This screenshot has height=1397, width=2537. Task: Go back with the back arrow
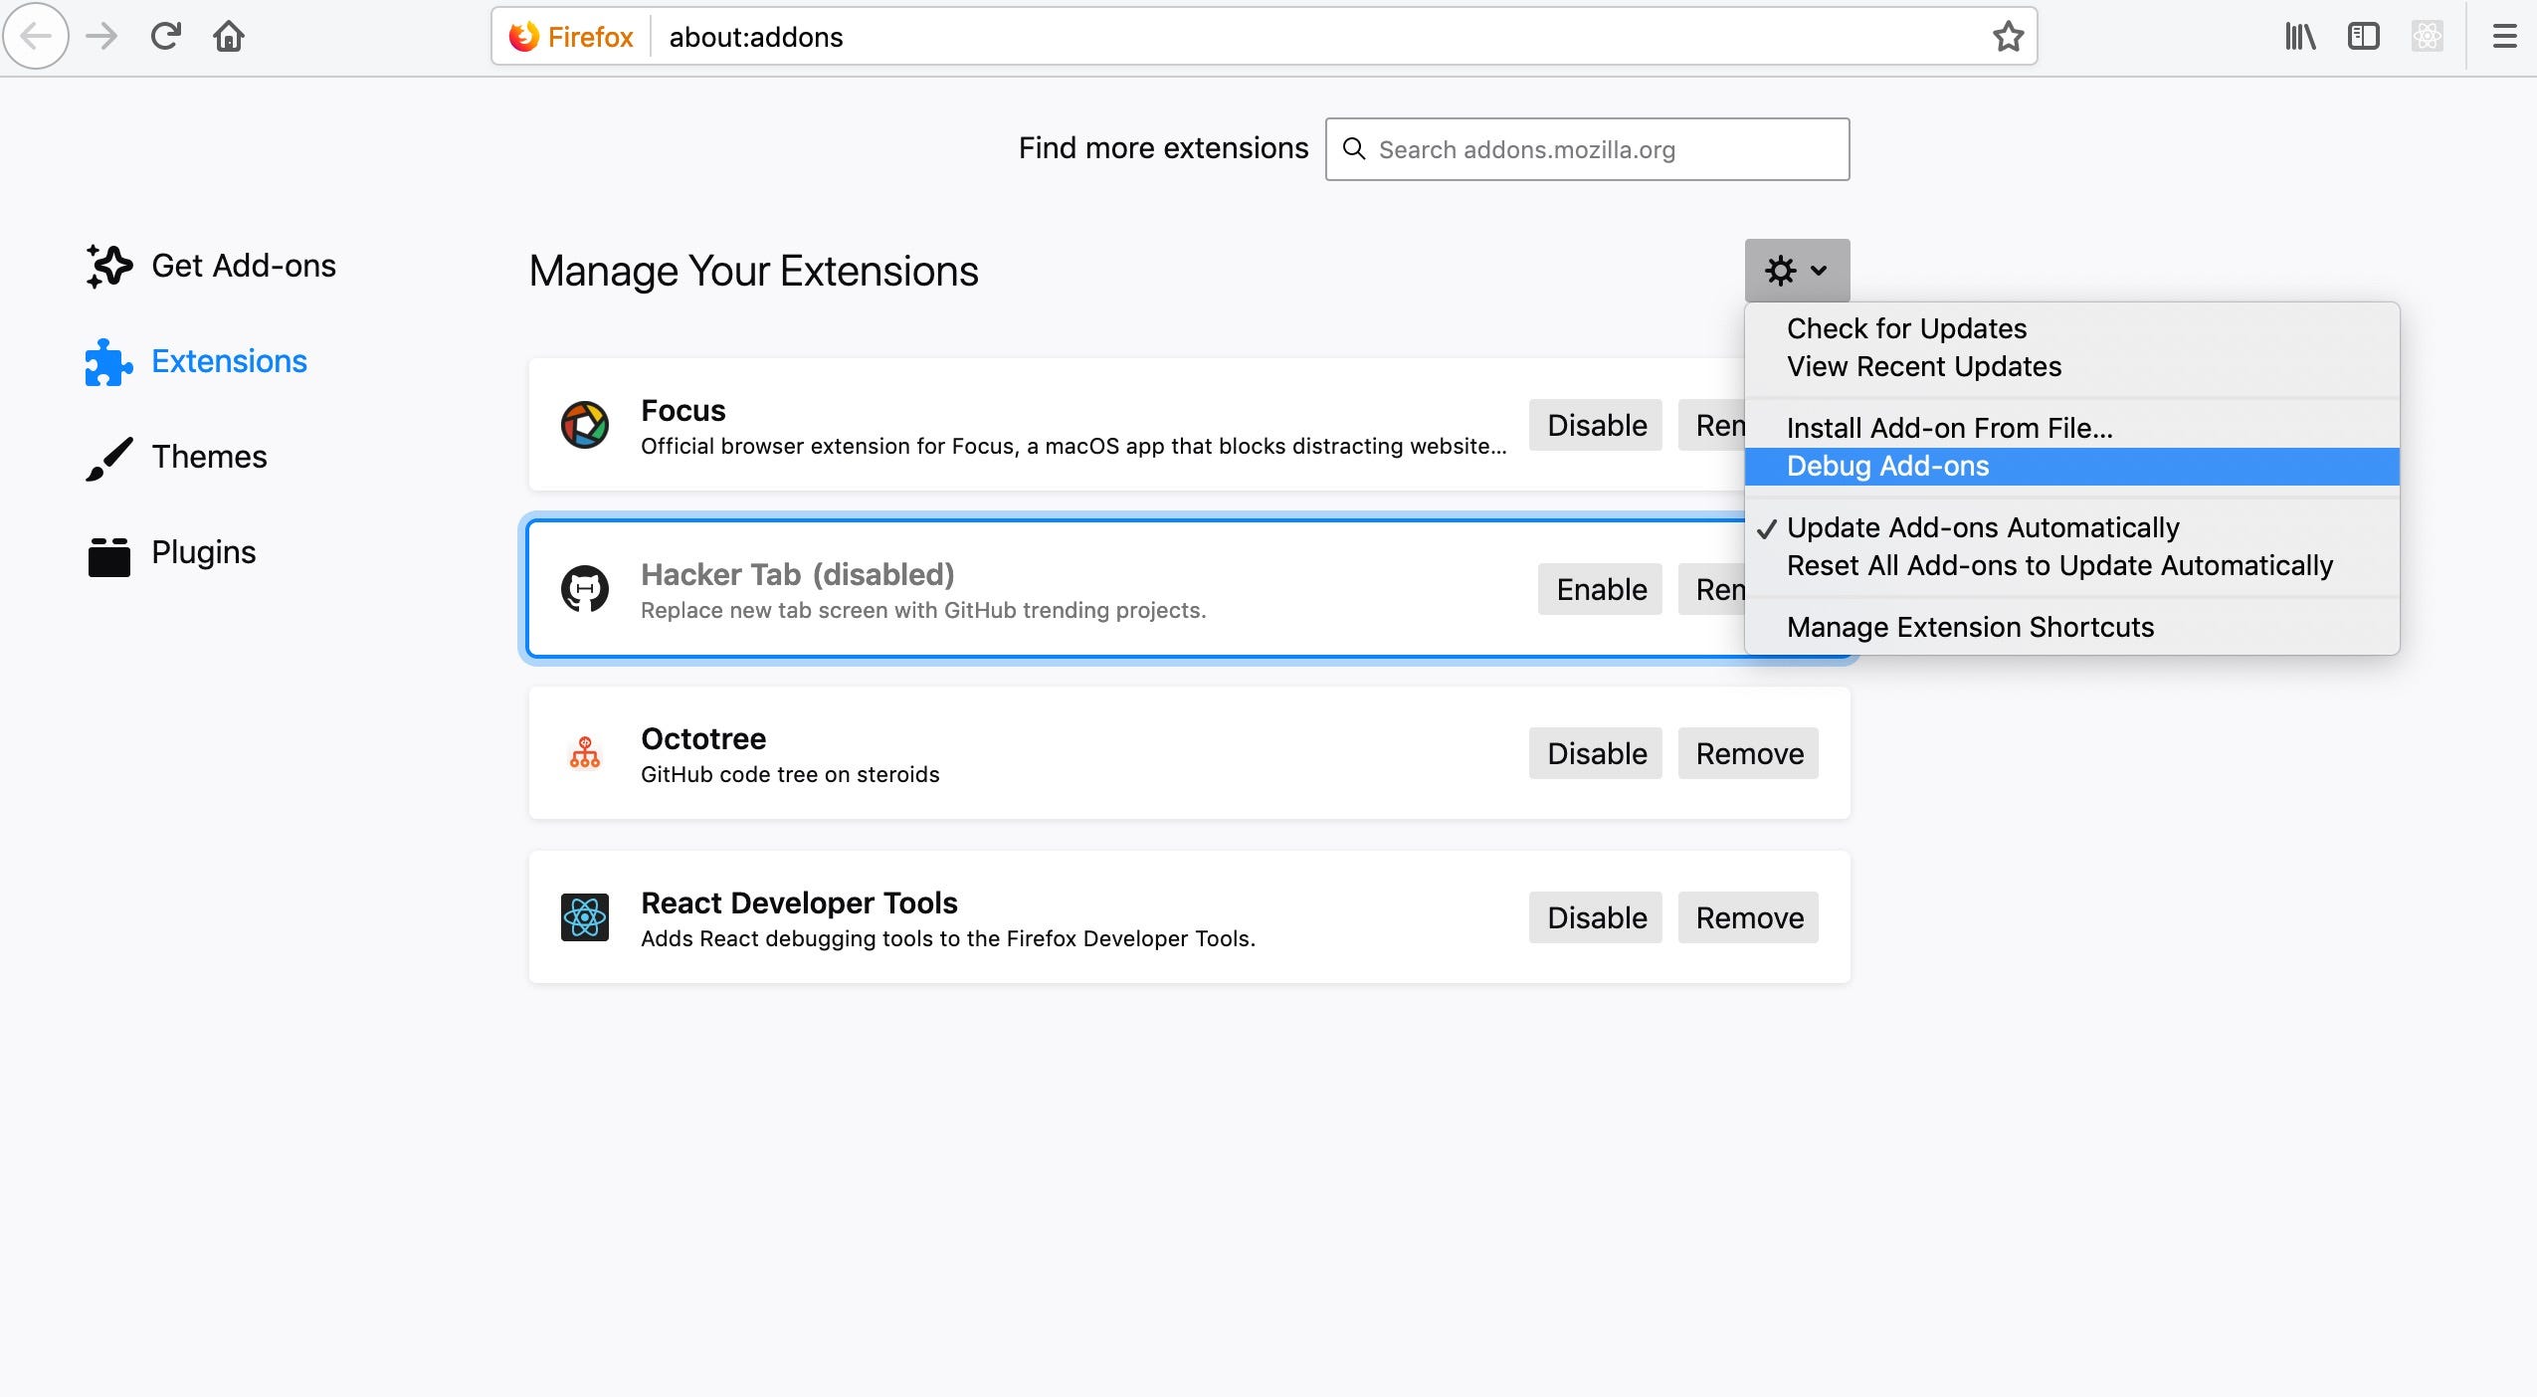point(37,37)
